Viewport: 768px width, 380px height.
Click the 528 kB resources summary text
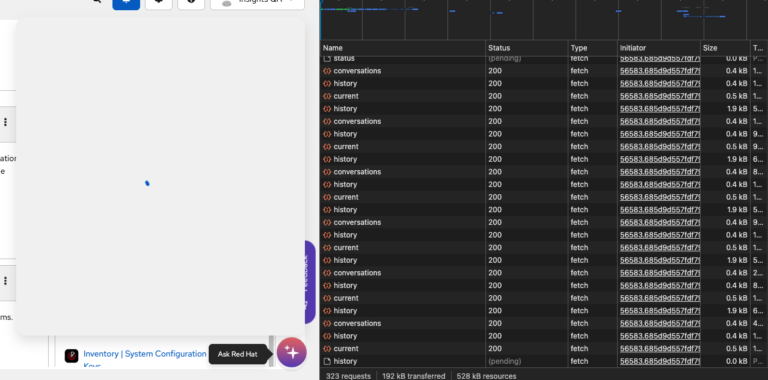coord(487,376)
